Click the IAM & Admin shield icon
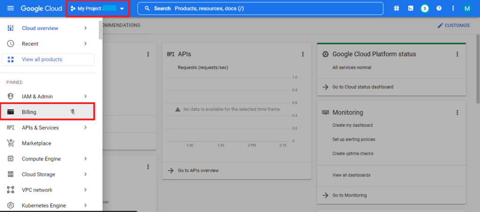Image resolution: width=480 pixels, height=212 pixels. [x=10, y=97]
